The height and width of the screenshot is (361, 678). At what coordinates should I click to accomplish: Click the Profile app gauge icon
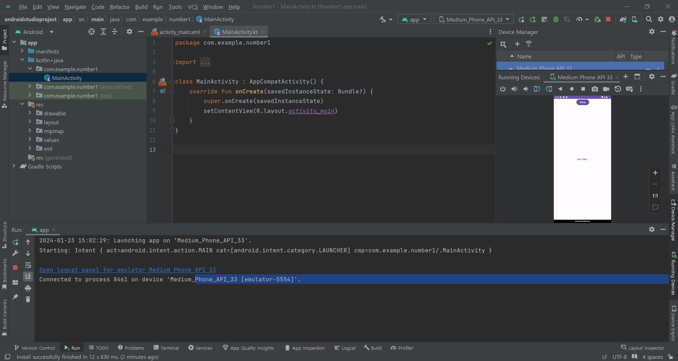coord(579,19)
